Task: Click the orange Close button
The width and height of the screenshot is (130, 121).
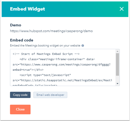Action: (20, 110)
